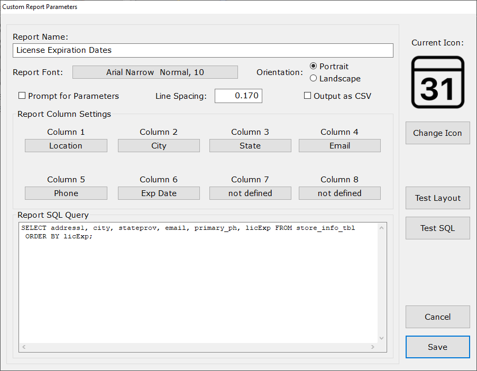Run the Test SQL check
Image resolution: width=477 pixels, height=371 pixels.
tap(437, 228)
